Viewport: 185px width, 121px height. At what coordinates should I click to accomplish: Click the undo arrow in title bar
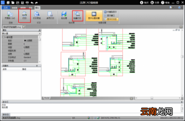tap(32, 3)
